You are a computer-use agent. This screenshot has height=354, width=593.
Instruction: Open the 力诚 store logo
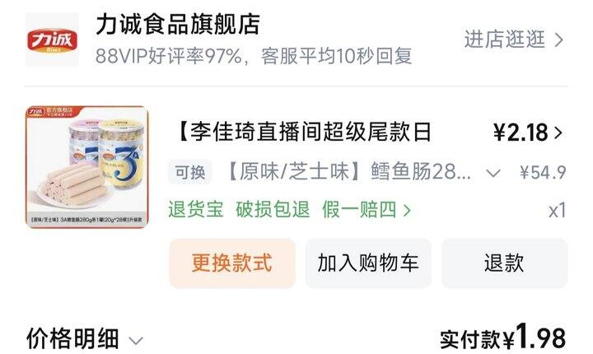pos(52,40)
